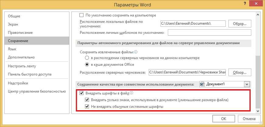Select Панель быстрого доступа category
Image resolution: width=265 pixels, height=127 pixels.
click(30, 74)
